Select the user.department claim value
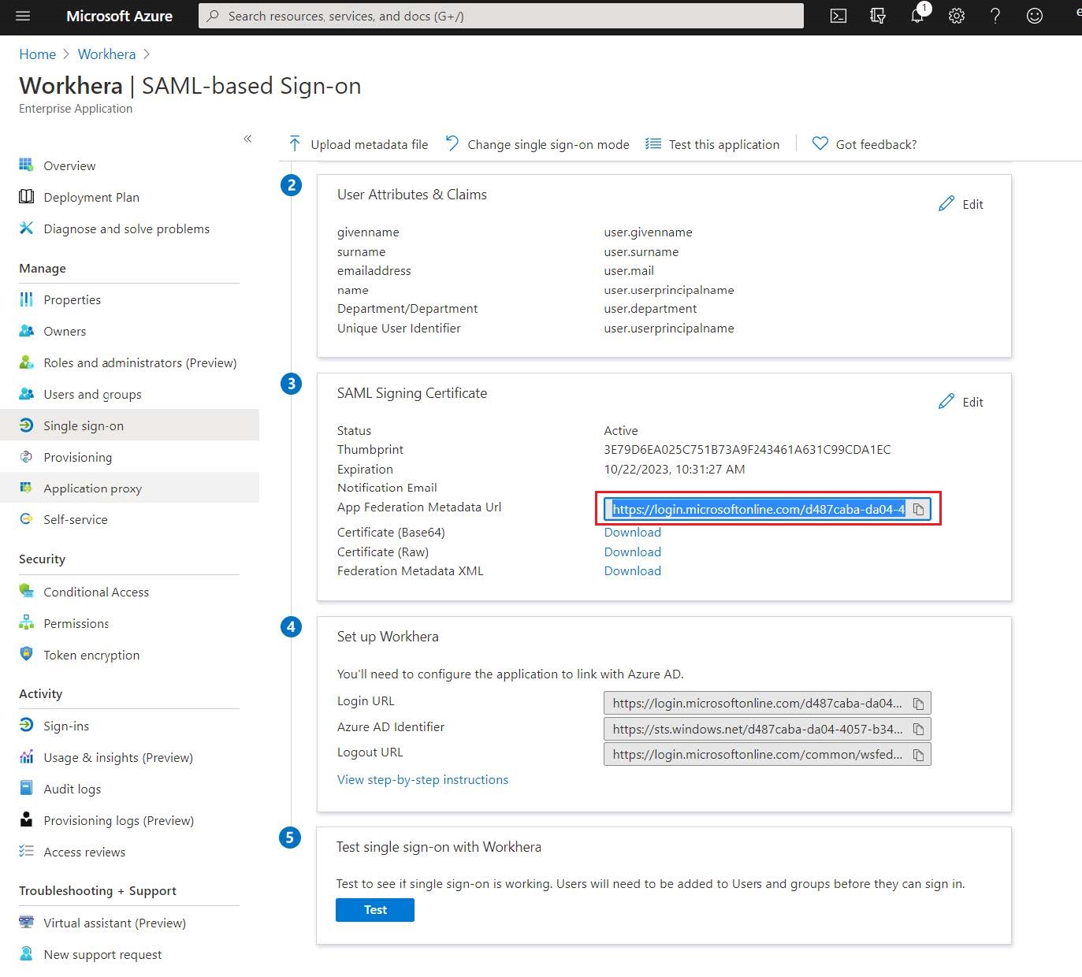This screenshot has height=977, width=1082. [x=650, y=308]
